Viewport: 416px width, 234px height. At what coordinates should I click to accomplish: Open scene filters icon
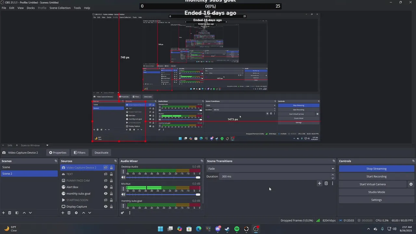(17, 213)
